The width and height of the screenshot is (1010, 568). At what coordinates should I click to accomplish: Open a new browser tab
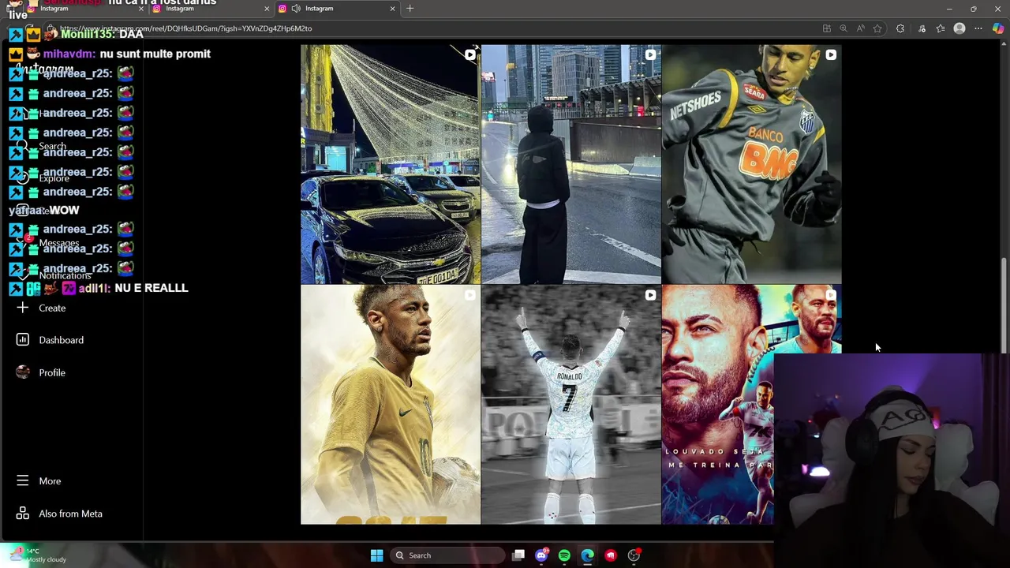pyautogui.click(x=410, y=8)
